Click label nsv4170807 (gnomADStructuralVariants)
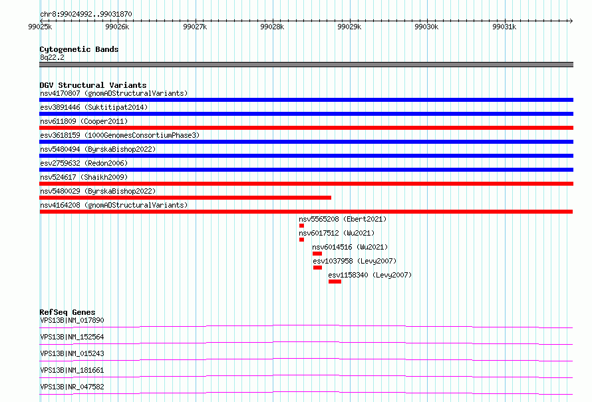This screenshot has height=402, width=592. pos(114,93)
